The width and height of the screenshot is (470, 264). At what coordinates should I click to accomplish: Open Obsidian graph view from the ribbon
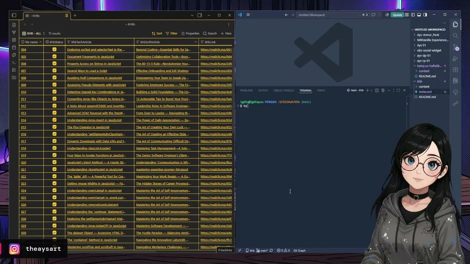(x=14, y=32)
